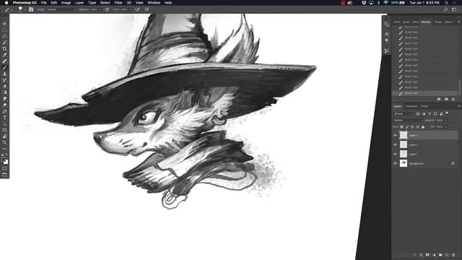
Task: Hide the Background layer eye
Action: [396, 163]
